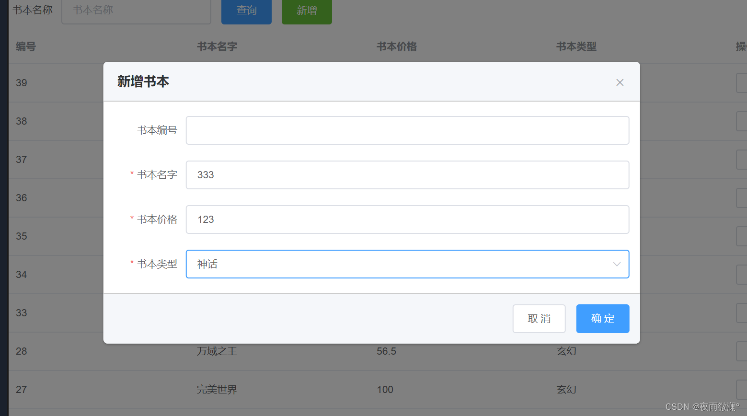The width and height of the screenshot is (747, 416).
Task: Select row number 35
Action: pos(22,236)
